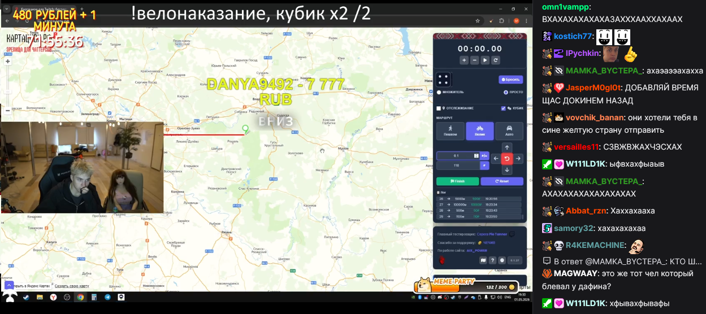Click the red heart icon in footer panel

coord(442,261)
